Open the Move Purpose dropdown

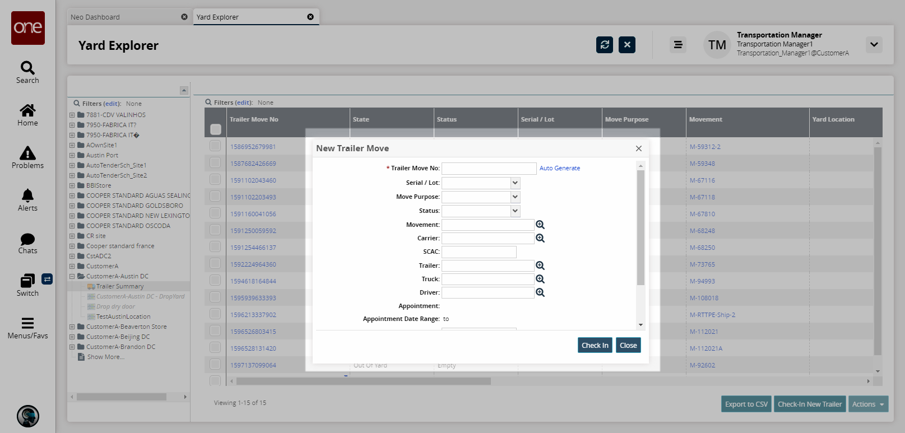[515, 197]
